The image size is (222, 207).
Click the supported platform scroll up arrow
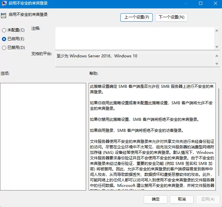(217, 56)
